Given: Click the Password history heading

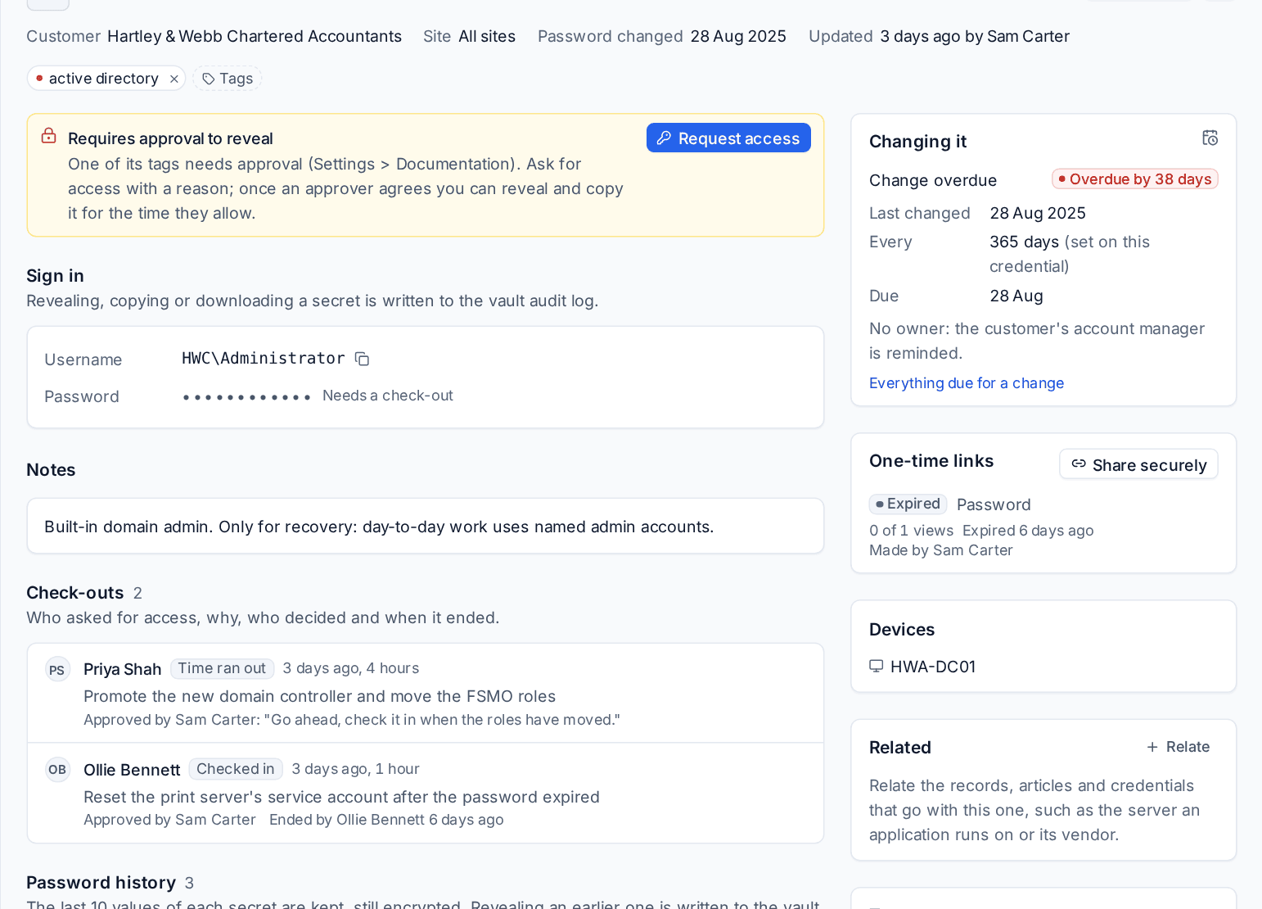Looking at the screenshot, I should tap(101, 883).
